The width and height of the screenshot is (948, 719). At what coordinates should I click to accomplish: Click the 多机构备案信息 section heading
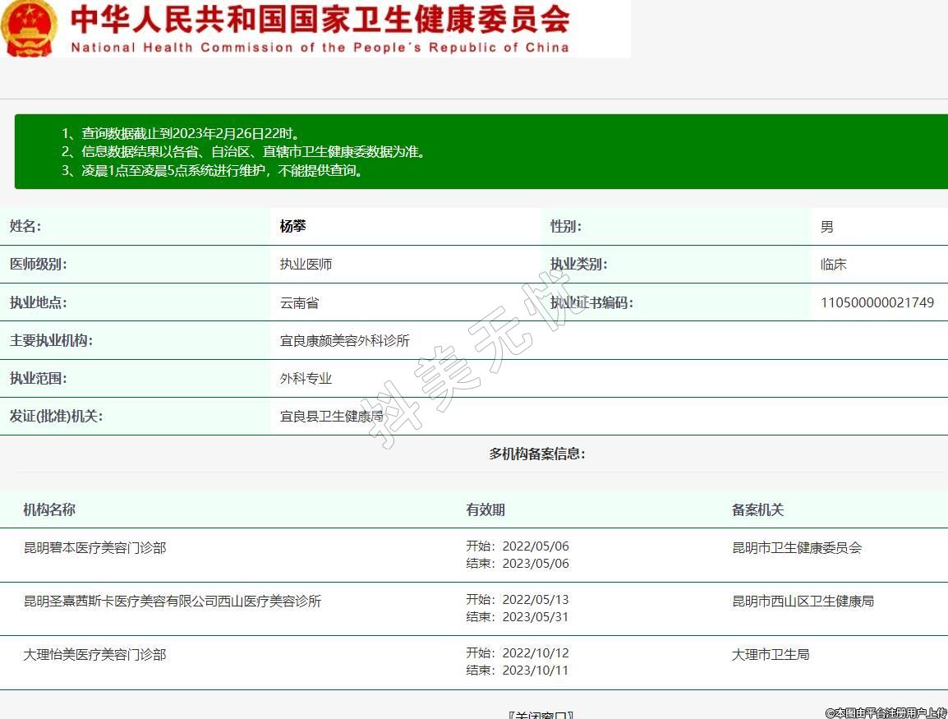coord(537,454)
